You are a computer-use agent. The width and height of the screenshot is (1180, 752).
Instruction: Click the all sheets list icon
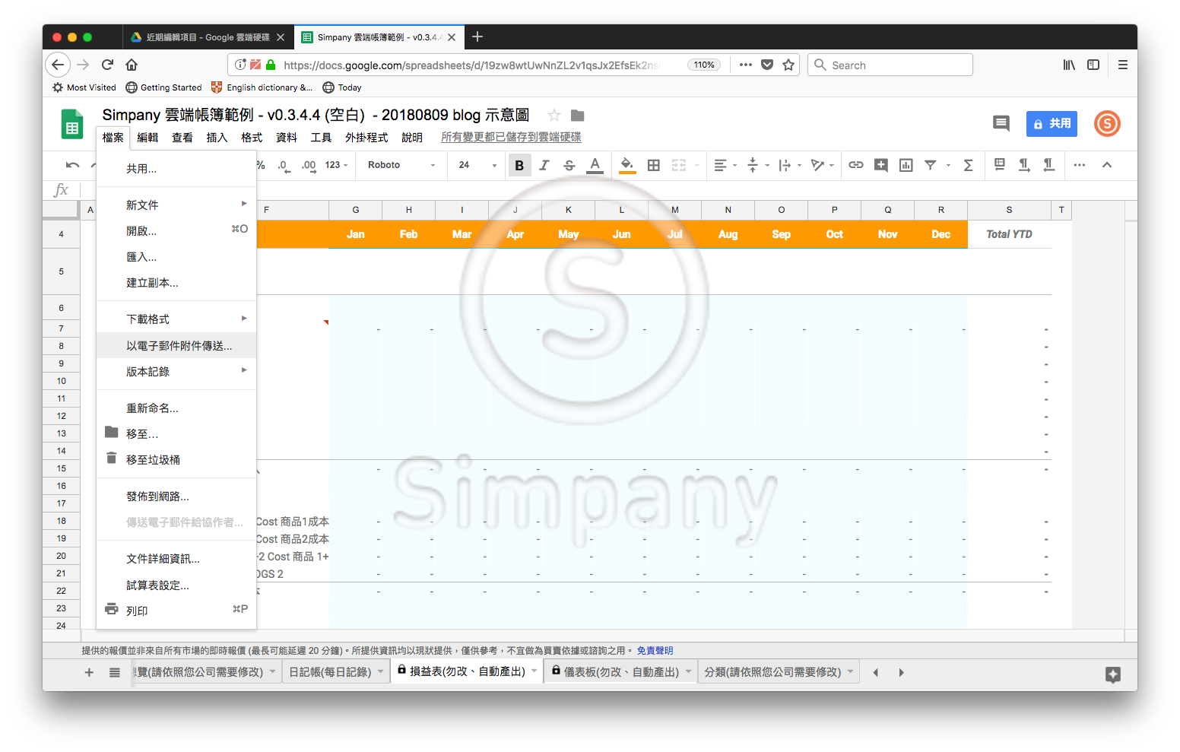115,672
